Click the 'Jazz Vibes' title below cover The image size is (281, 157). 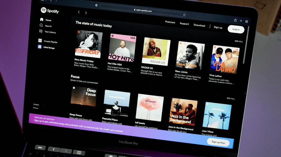click(208, 132)
